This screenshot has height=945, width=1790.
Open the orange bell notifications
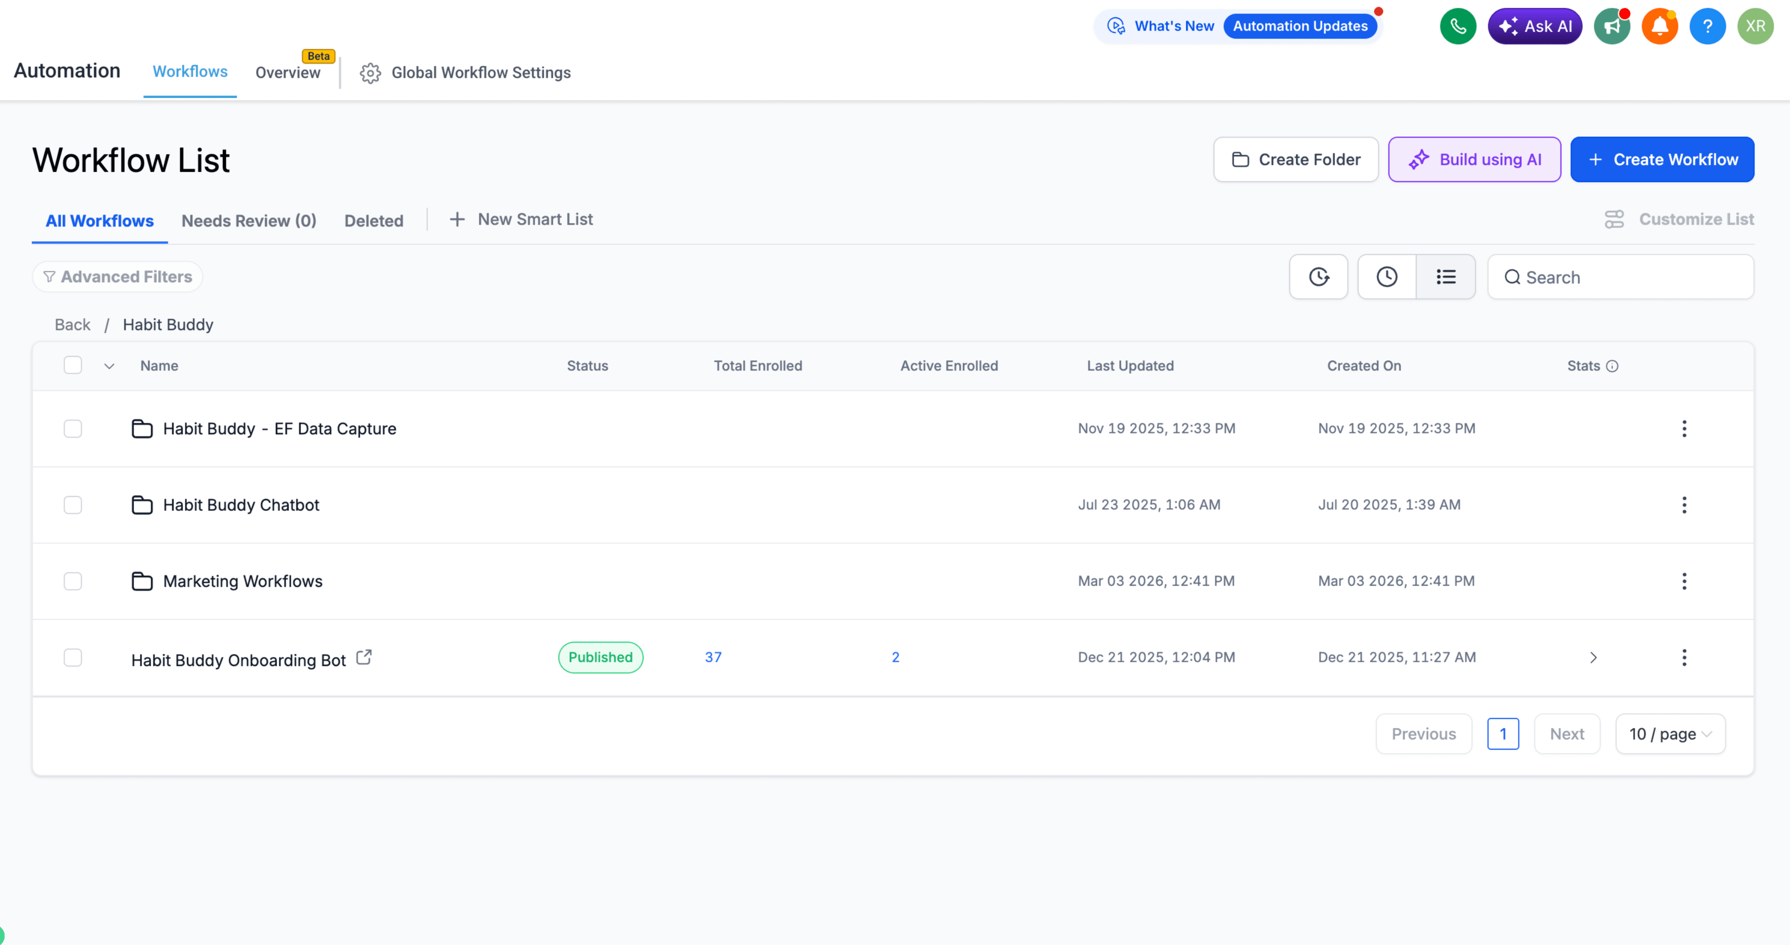click(x=1659, y=26)
